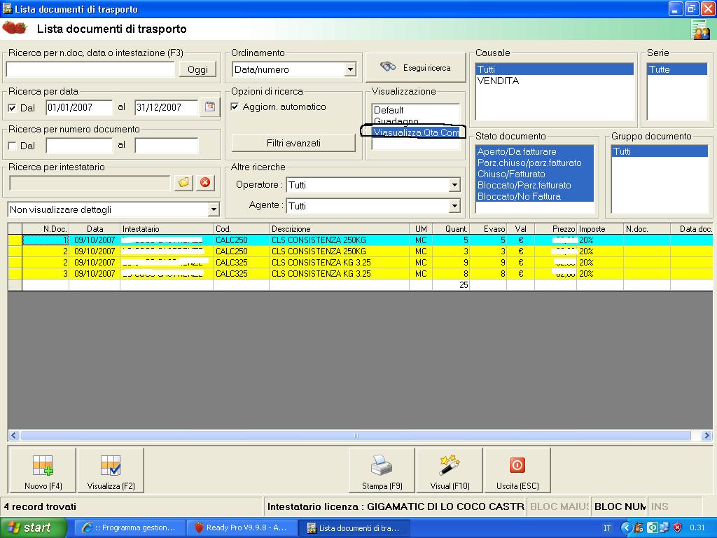Open calendar picker next to date range
Image resolution: width=717 pixels, height=538 pixels.
210,106
